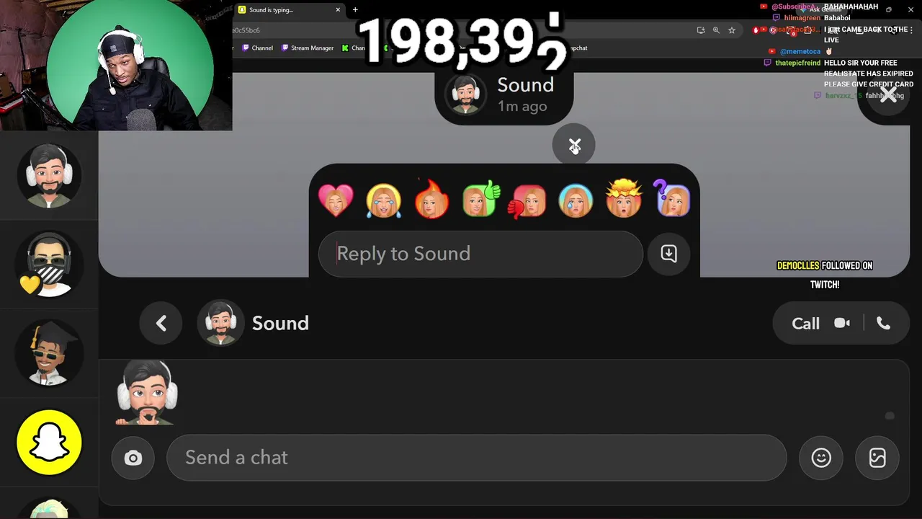922x519 pixels.
Task: Select the Snapchat ghost logo
Action: pyautogui.click(x=49, y=442)
